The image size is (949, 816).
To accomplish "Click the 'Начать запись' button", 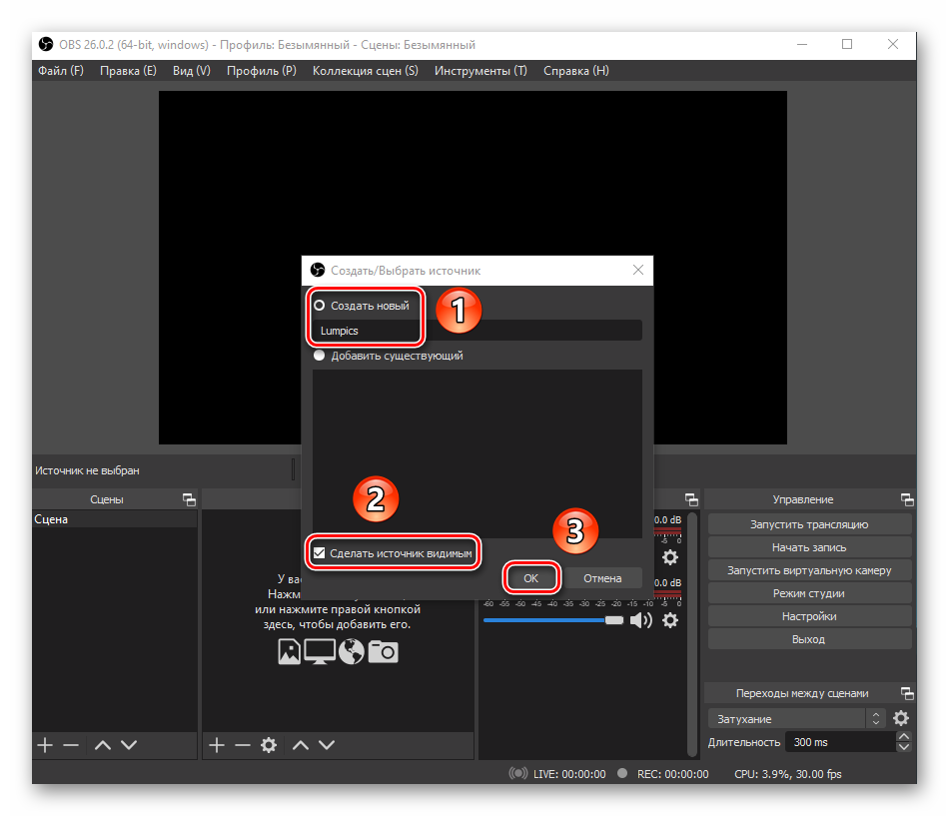I will click(x=809, y=547).
